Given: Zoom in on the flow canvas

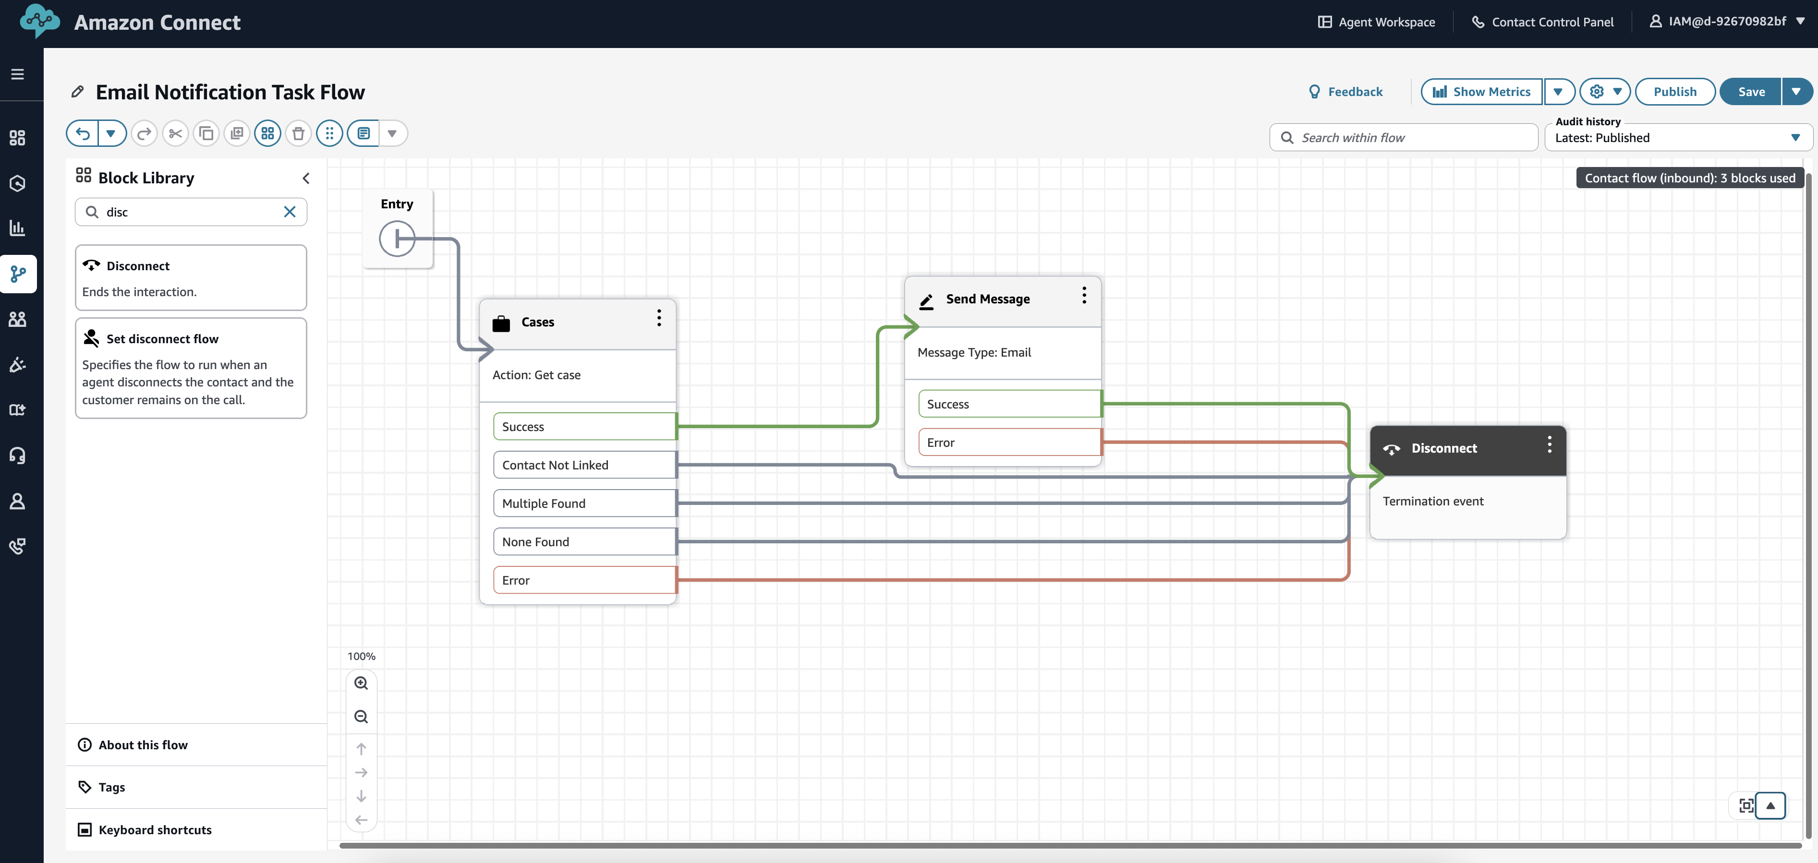Looking at the screenshot, I should pyautogui.click(x=361, y=683).
